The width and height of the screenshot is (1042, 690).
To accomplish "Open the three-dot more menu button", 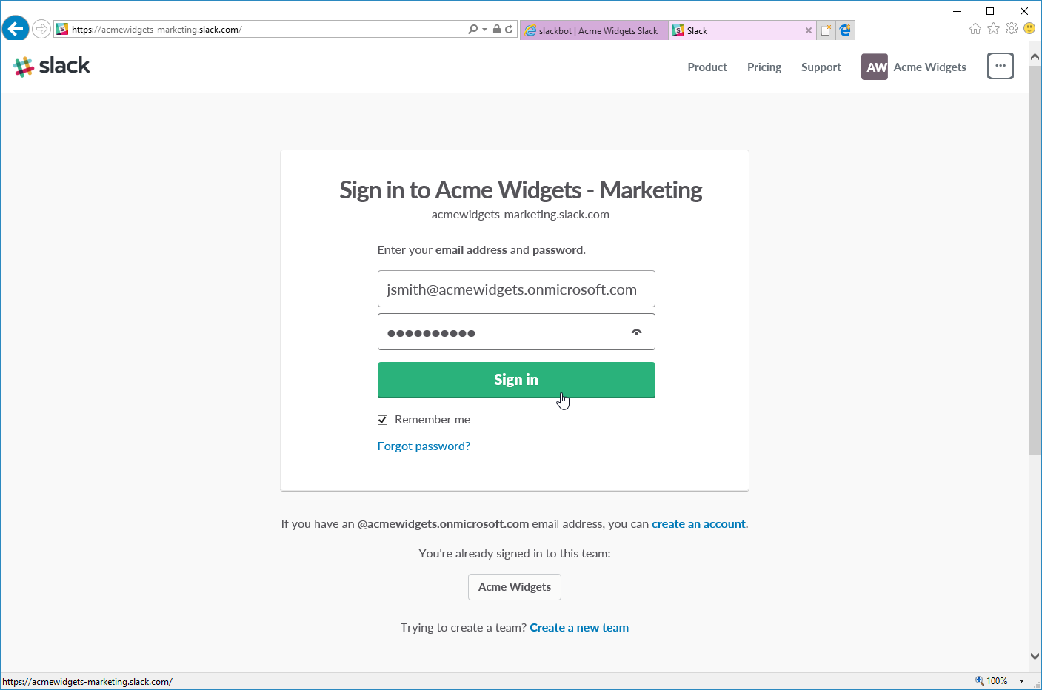I will [x=1001, y=66].
